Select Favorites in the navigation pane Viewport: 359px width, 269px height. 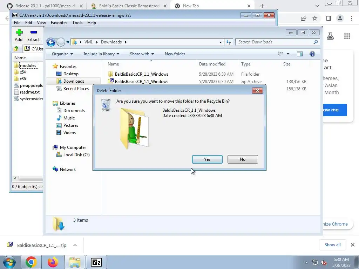tap(68, 66)
